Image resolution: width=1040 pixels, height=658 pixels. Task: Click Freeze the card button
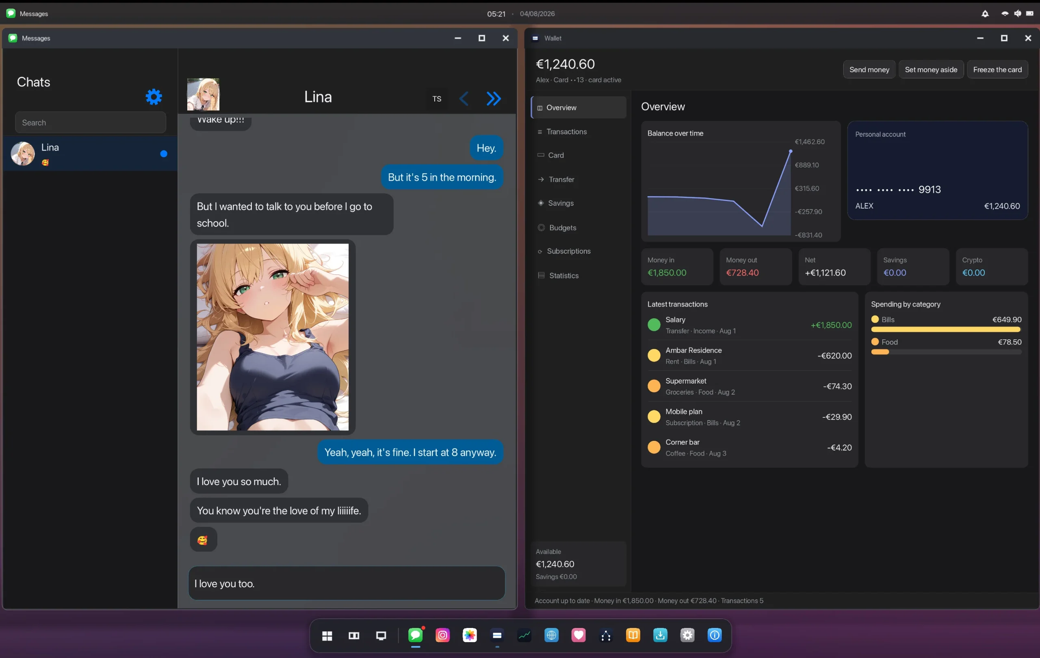tap(997, 69)
